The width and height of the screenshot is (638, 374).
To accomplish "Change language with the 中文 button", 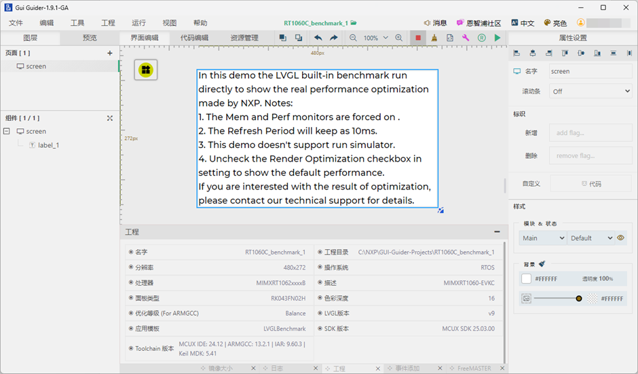I will pos(523,23).
